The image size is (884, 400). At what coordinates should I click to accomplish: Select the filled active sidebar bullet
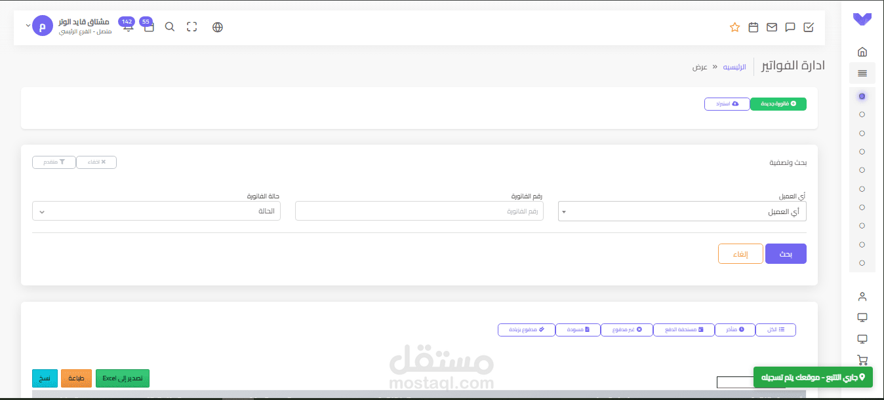(862, 96)
